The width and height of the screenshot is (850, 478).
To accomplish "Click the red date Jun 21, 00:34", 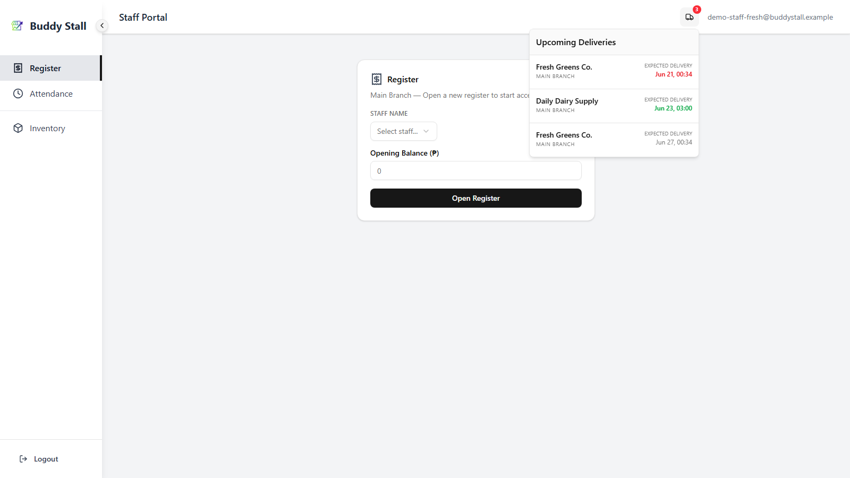I will 673,74.
